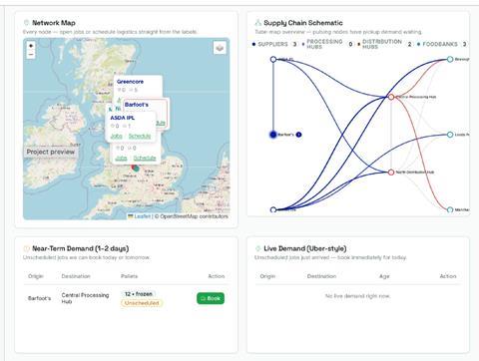Open OpenStreetMap contributors link
Screen dimensions: 479x361
tap(194, 216)
